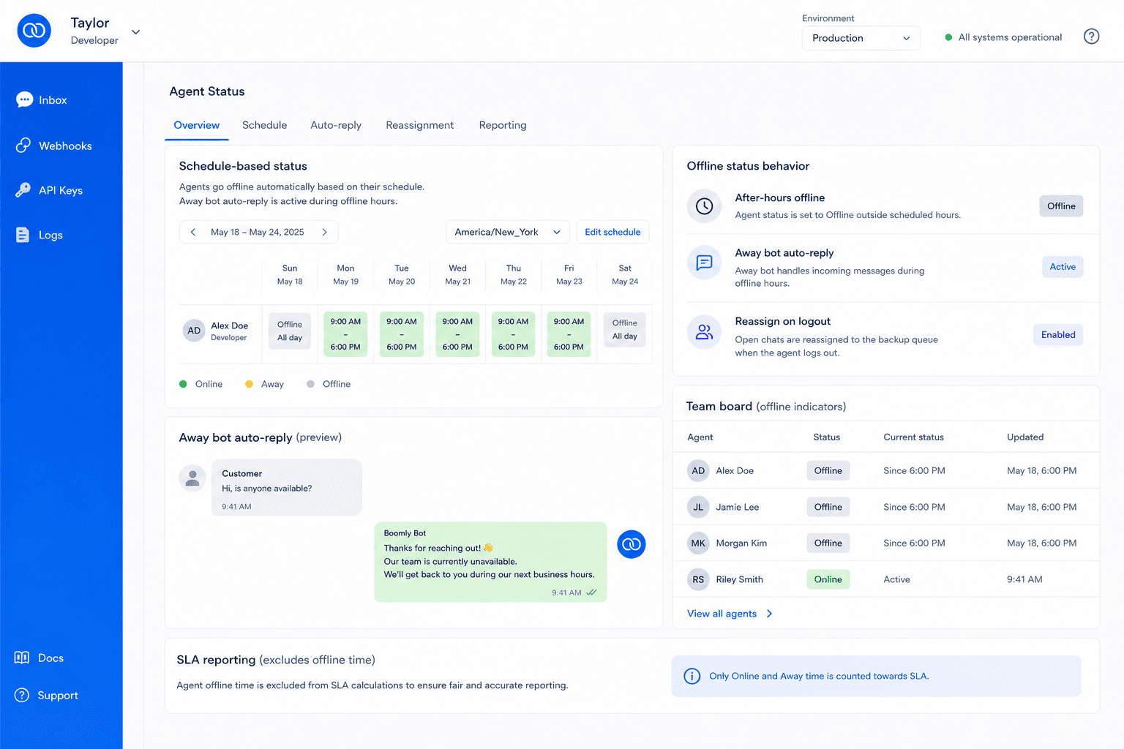This screenshot has width=1124, height=749.
Task: Click the Updated column header
Action: coord(1025,437)
